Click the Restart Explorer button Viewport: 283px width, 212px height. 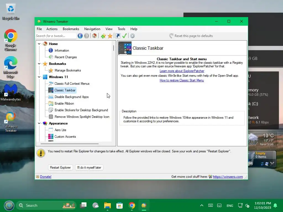pyautogui.click(x=60, y=168)
